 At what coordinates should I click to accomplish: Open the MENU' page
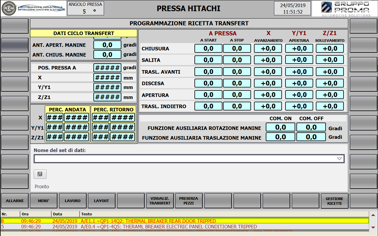(44, 201)
